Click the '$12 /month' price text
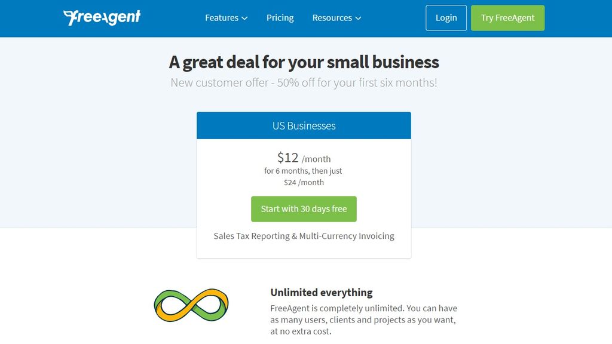 [304, 158]
